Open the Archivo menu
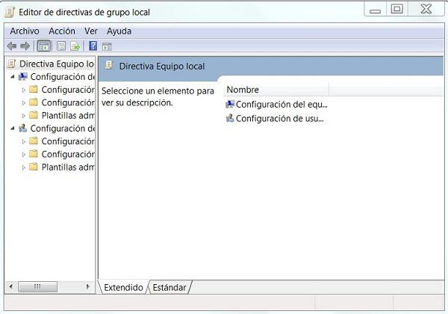448x314 pixels. coord(25,31)
